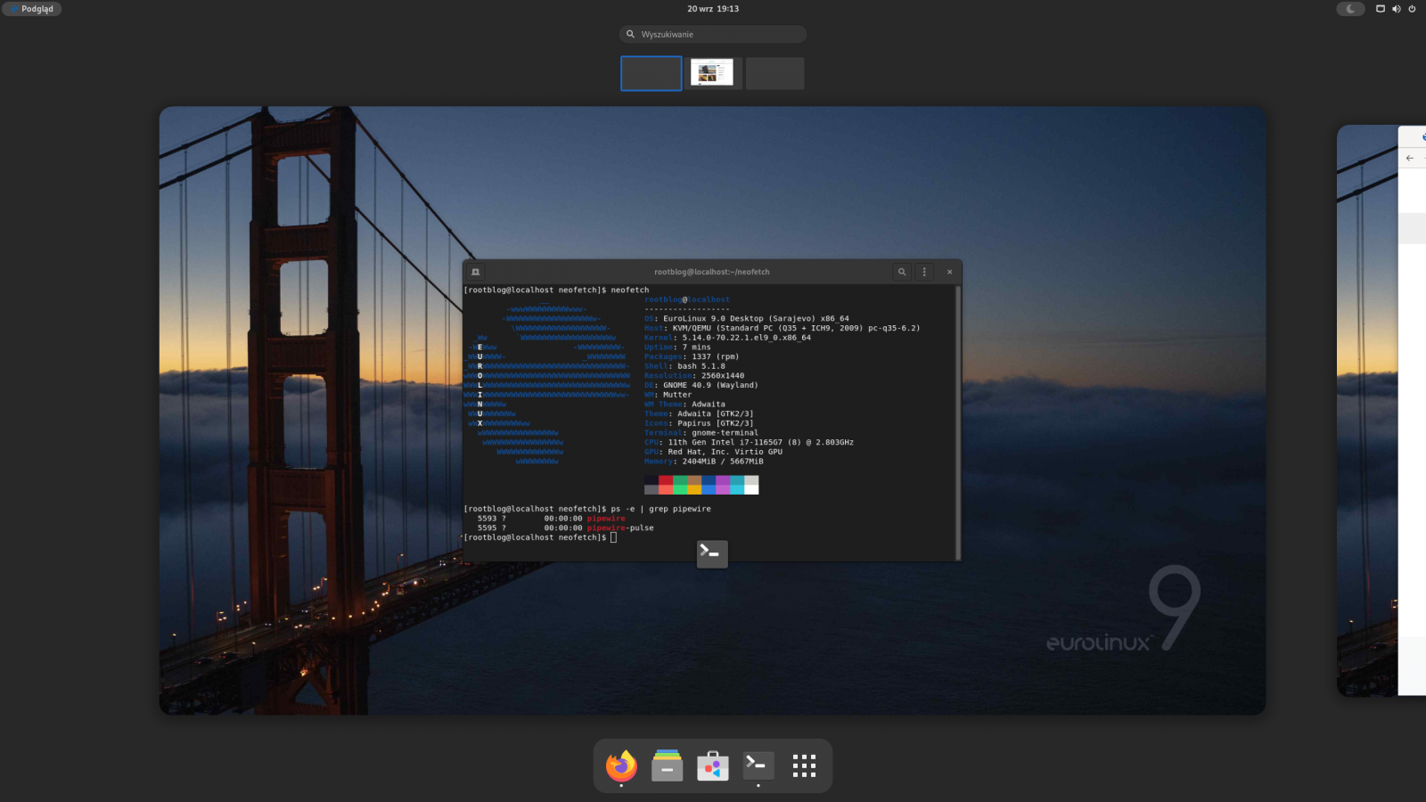Show the all-applications grid

(804, 765)
